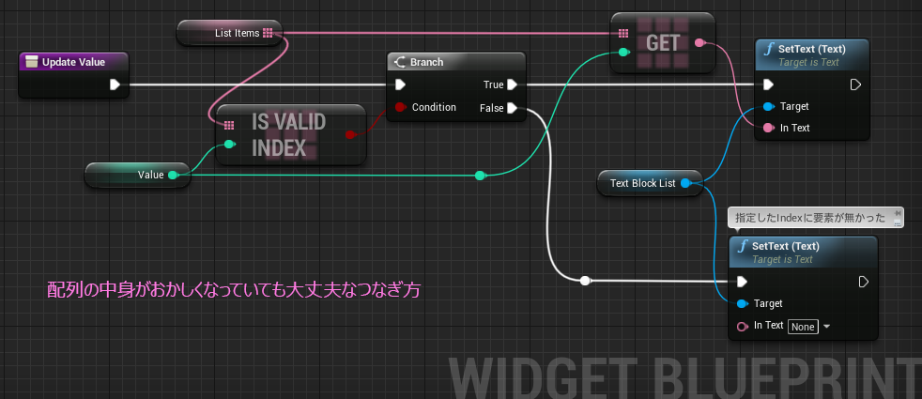Click the Japanese comment bubble above lower SetText
The width and height of the screenshot is (922, 399).
pos(815,218)
